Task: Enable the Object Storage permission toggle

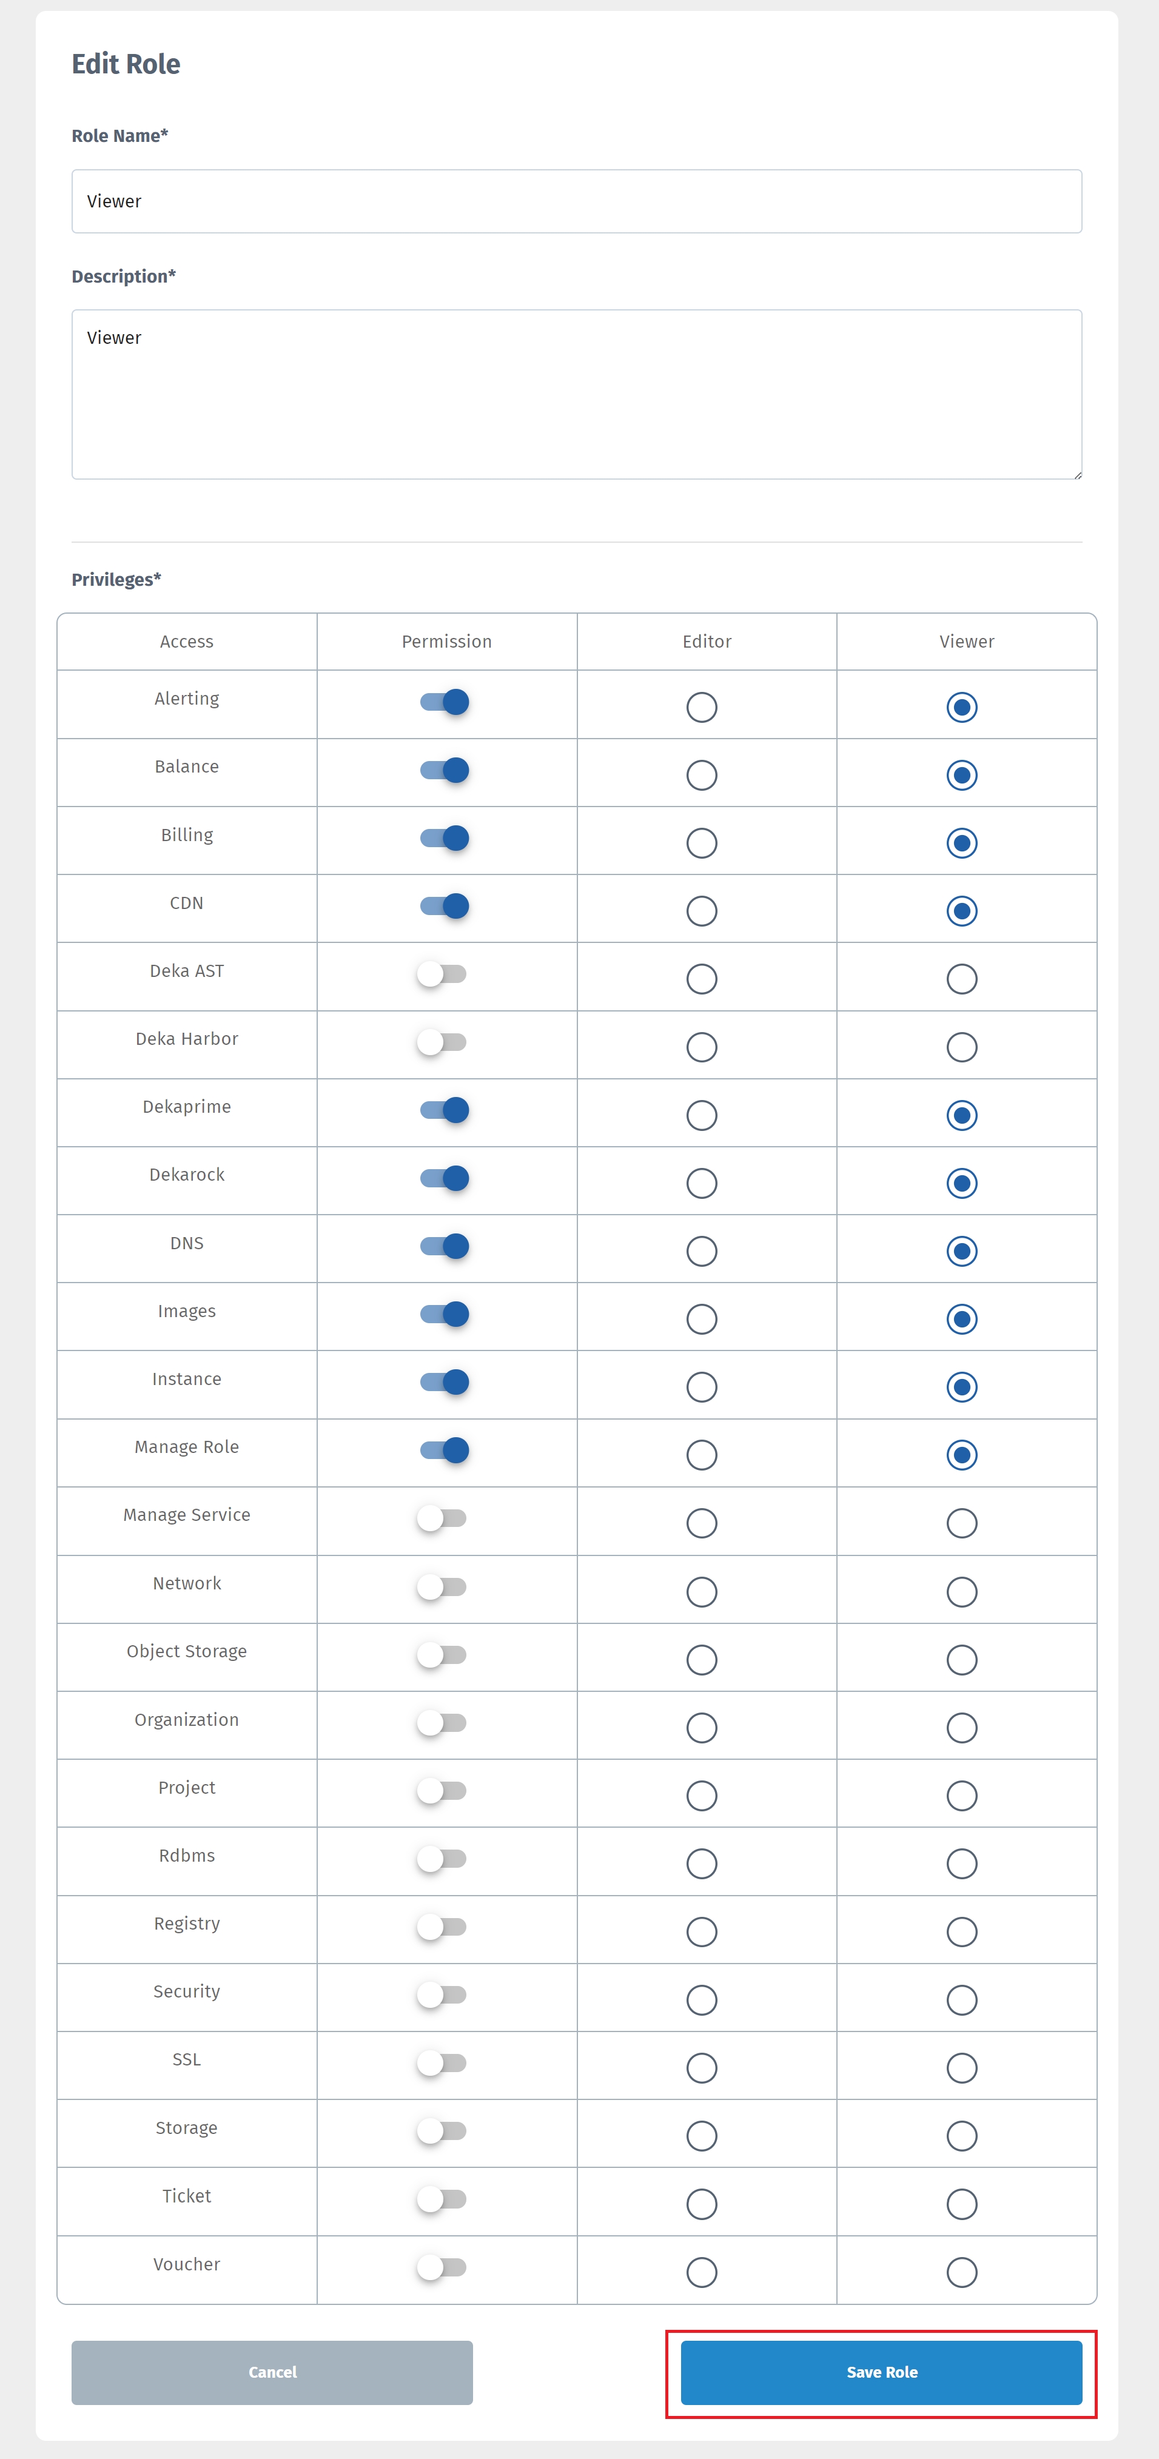Action: (x=442, y=1654)
